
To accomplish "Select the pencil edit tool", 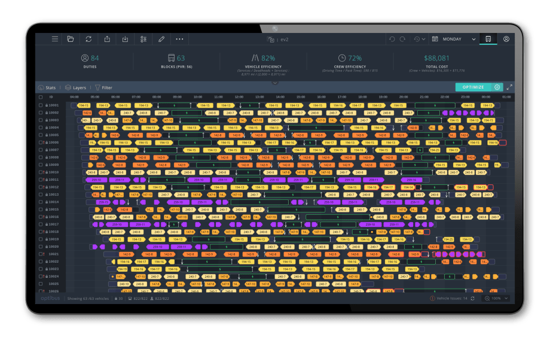I will 161,39.
